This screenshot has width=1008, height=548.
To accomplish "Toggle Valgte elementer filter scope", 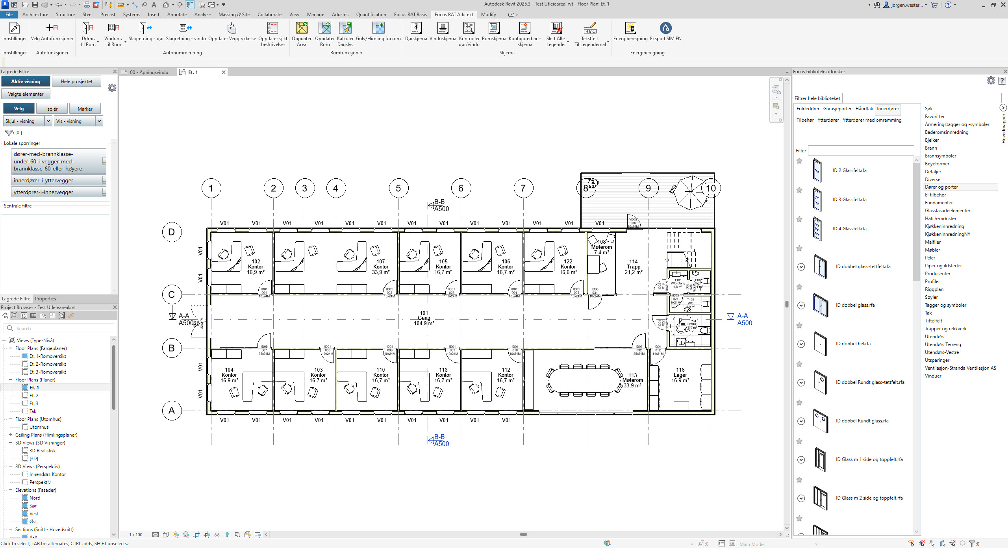I will pos(26,94).
